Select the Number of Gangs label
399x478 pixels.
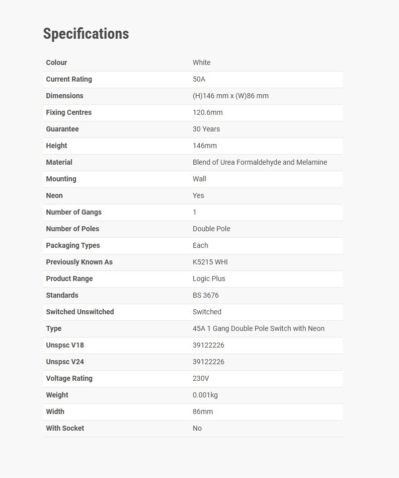click(x=73, y=212)
